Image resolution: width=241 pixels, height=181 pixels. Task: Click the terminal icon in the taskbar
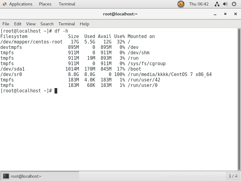click(6, 176)
